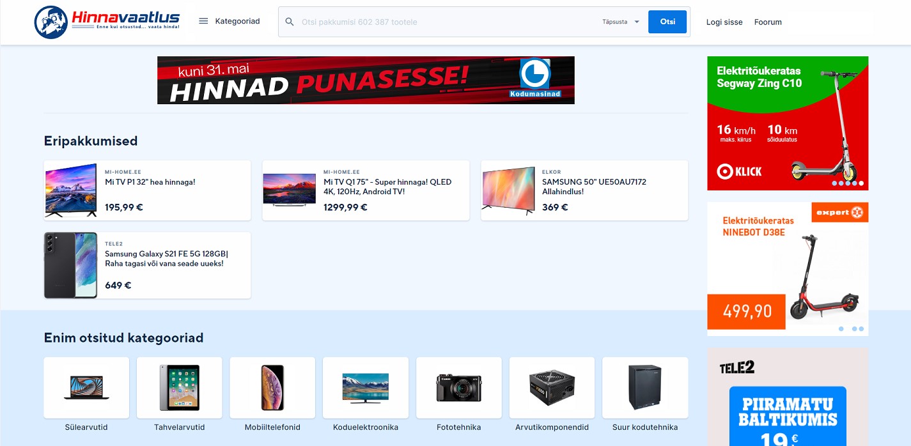Click the search magnifier icon

coord(290,22)
